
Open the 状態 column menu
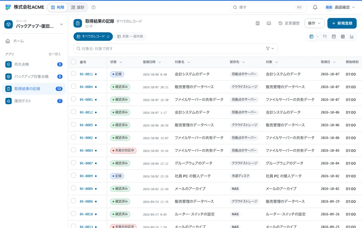coord(121,62)
